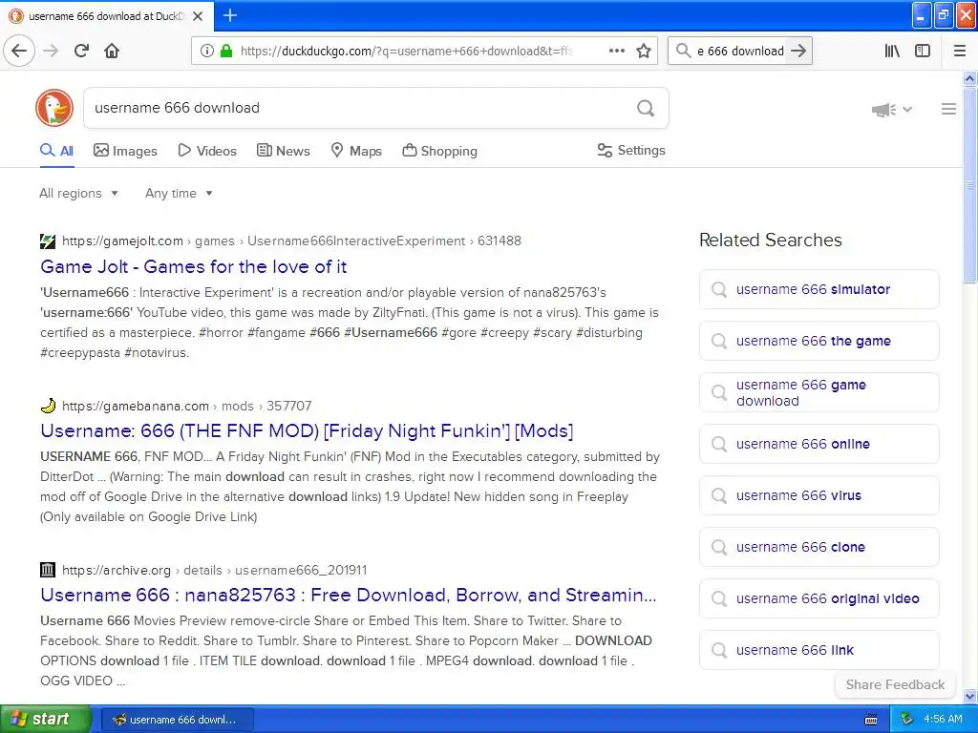Go back with the browser back arrow

(x=19, y=51)
